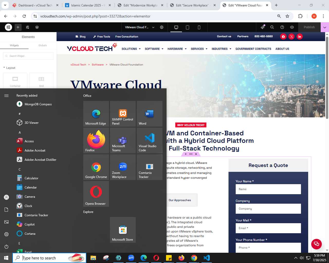Screen dimensions: 329x263
Task: Switch to tablet responsive view
Action: click(188, 27)
